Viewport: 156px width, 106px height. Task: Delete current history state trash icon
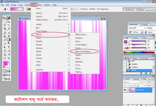point(150,73)
